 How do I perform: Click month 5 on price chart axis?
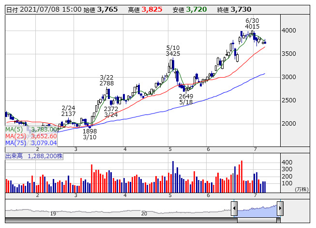(170, 149)
